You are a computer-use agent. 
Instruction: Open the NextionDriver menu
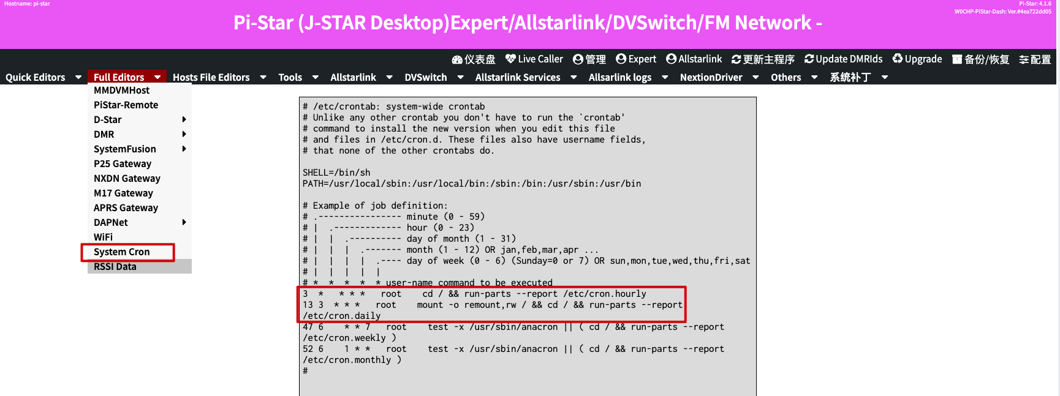pos(711,77)
